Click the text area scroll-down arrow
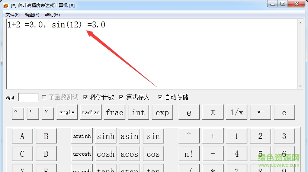Image resolution: width=308 pixels, height=172 pixels. click(x=300, y=86)
